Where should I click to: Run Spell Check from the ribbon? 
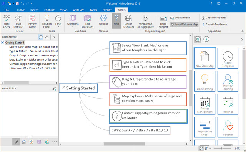(x=7, y=21)
